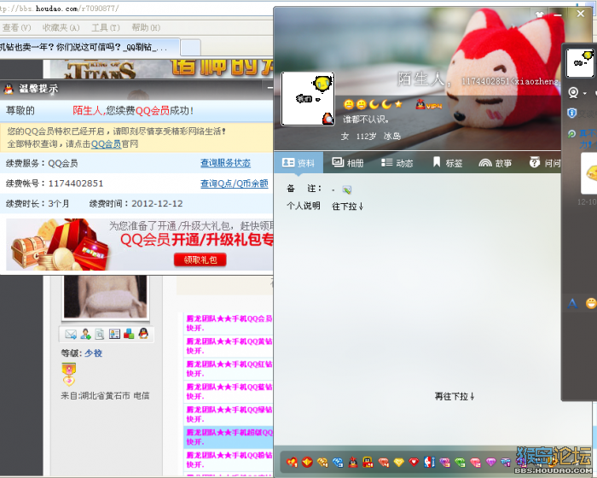Click the 手机QQ黄钻 signature link

pyautogui.click(x=229, y=346)
